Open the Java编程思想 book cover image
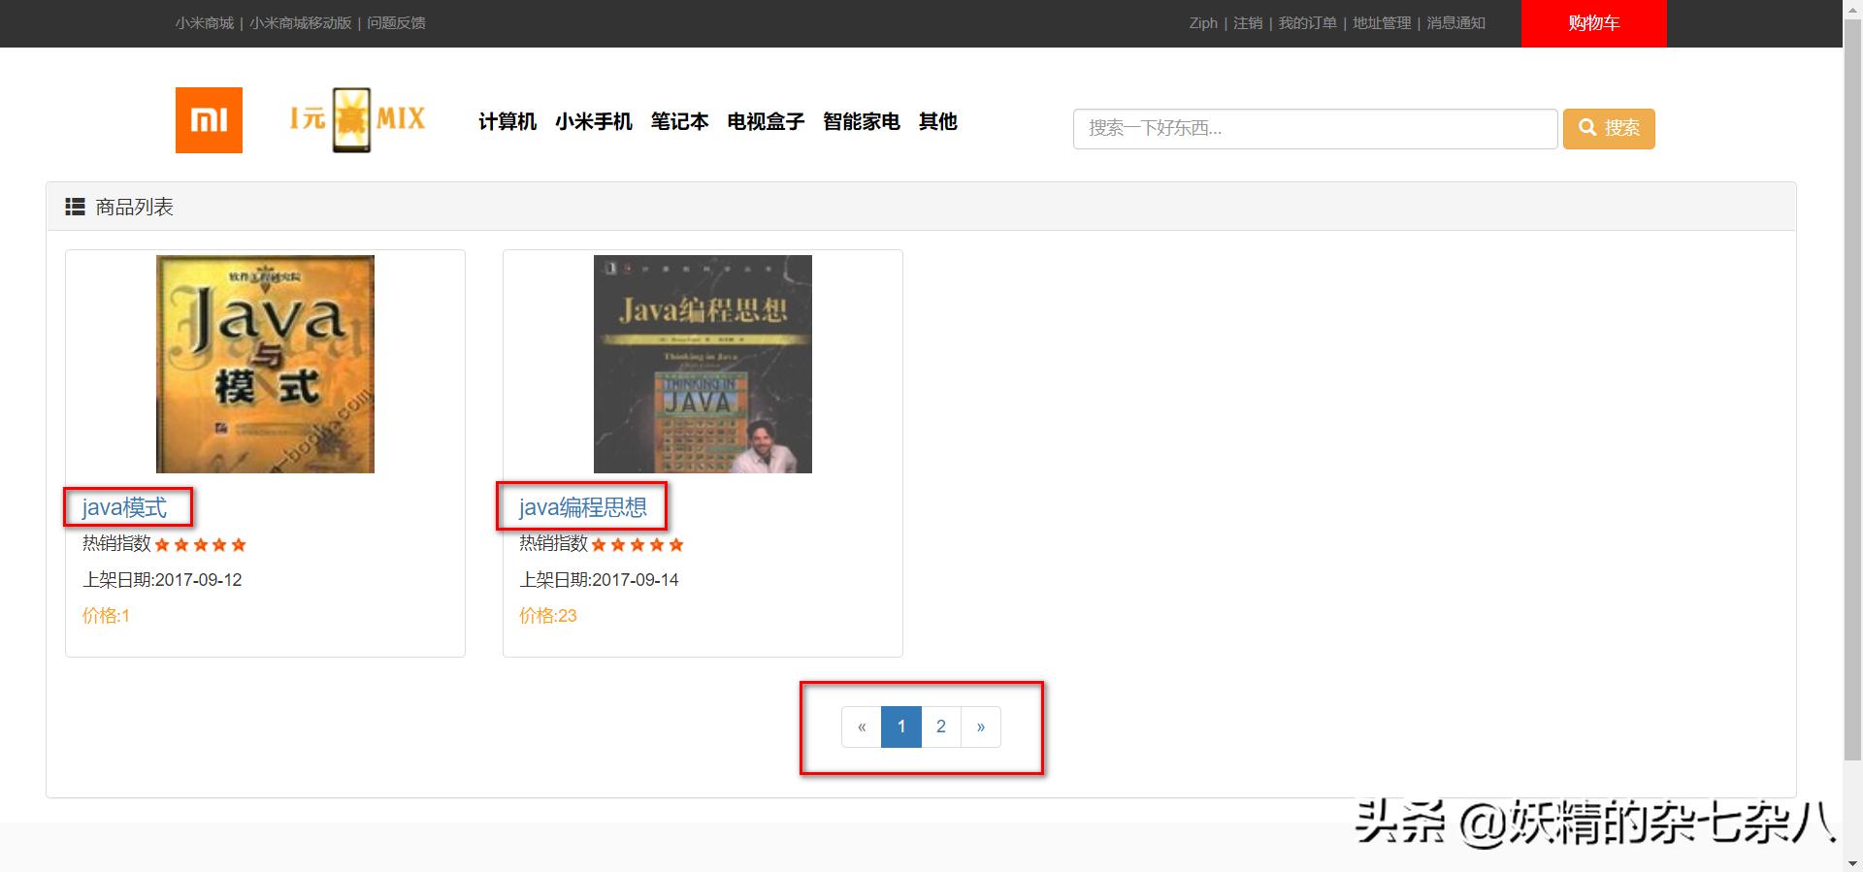 click(x=703, y=364)
